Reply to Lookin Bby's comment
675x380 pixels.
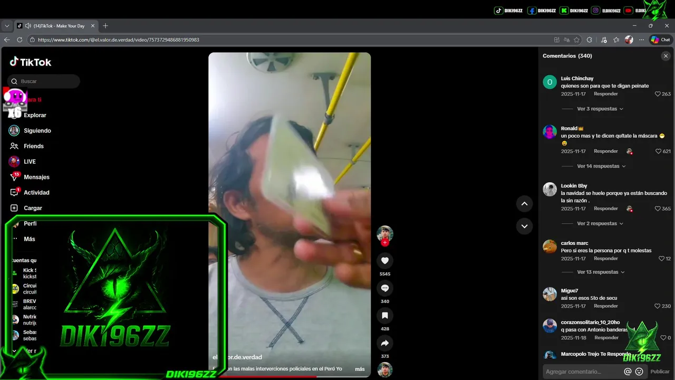click(x=606, y=208)
